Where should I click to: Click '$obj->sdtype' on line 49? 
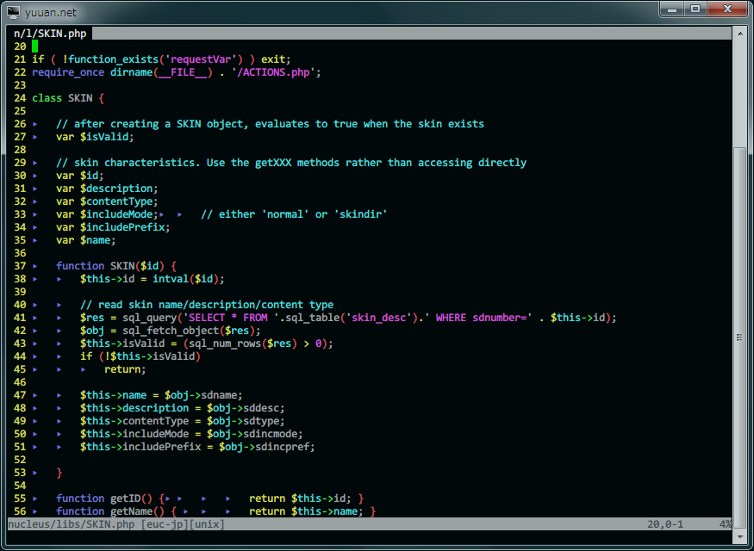click(x=243, y=422)
